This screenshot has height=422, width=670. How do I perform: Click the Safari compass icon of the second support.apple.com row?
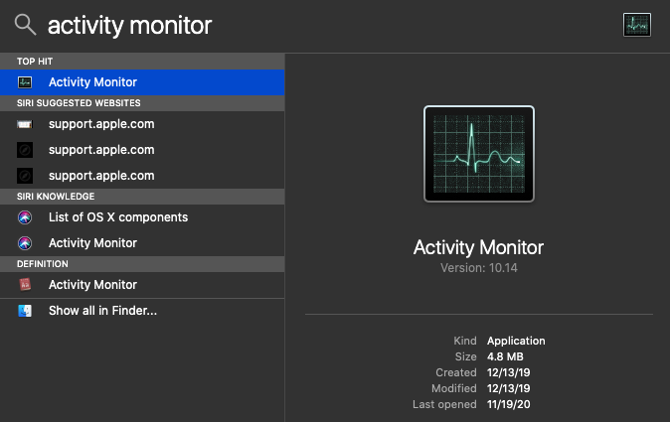coord(25,150)
